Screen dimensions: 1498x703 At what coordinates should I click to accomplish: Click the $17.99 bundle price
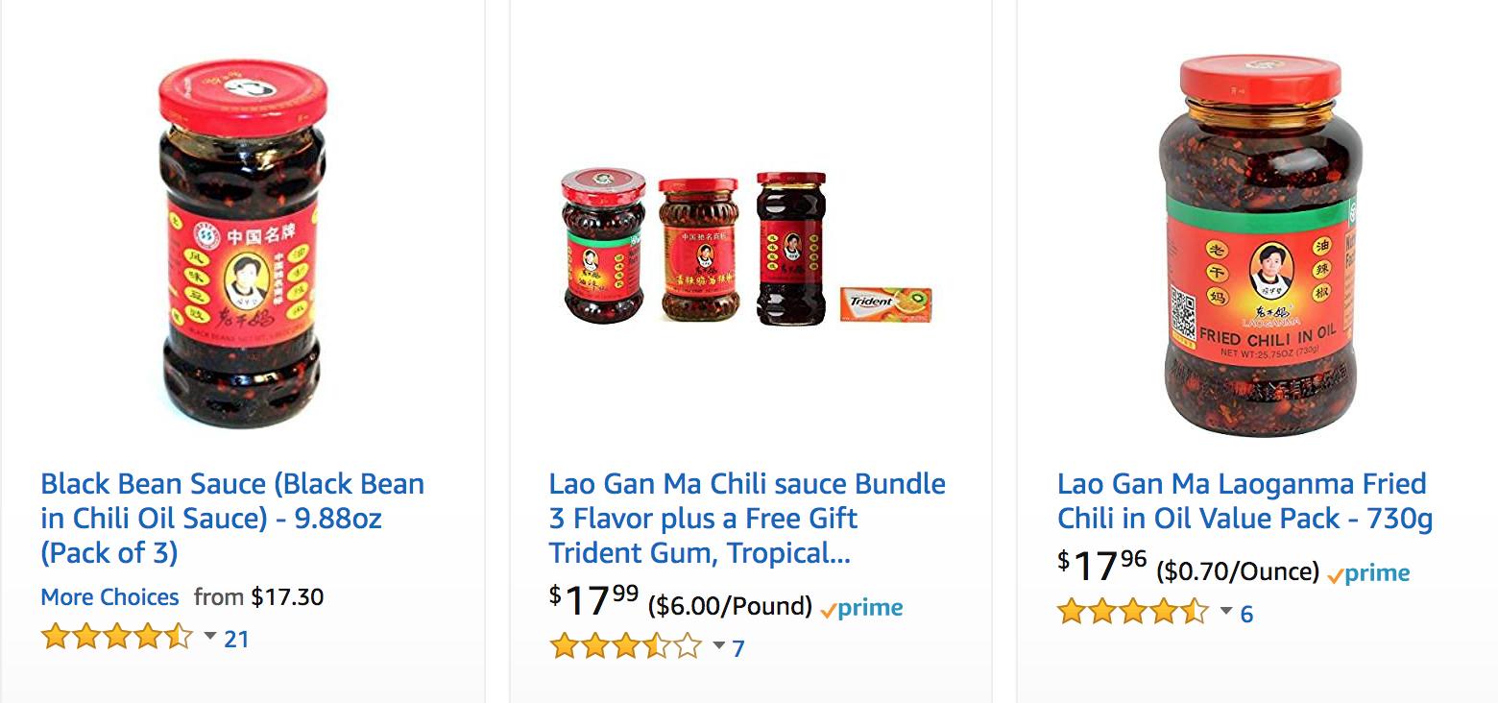click(594, 600)
